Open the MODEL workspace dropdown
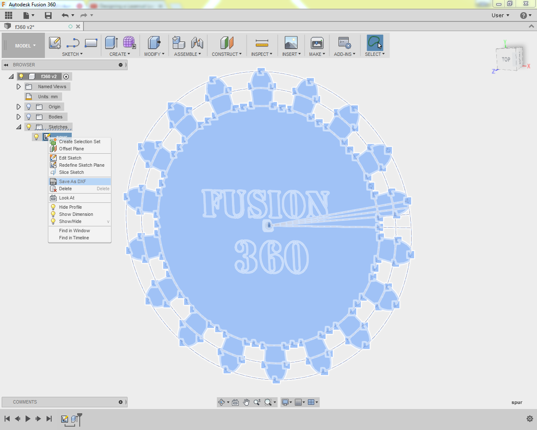 [x=25, y=46]
